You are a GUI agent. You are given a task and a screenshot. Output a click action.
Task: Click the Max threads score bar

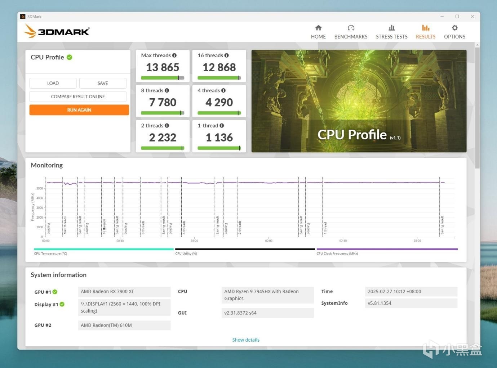[x=163, y=78]
